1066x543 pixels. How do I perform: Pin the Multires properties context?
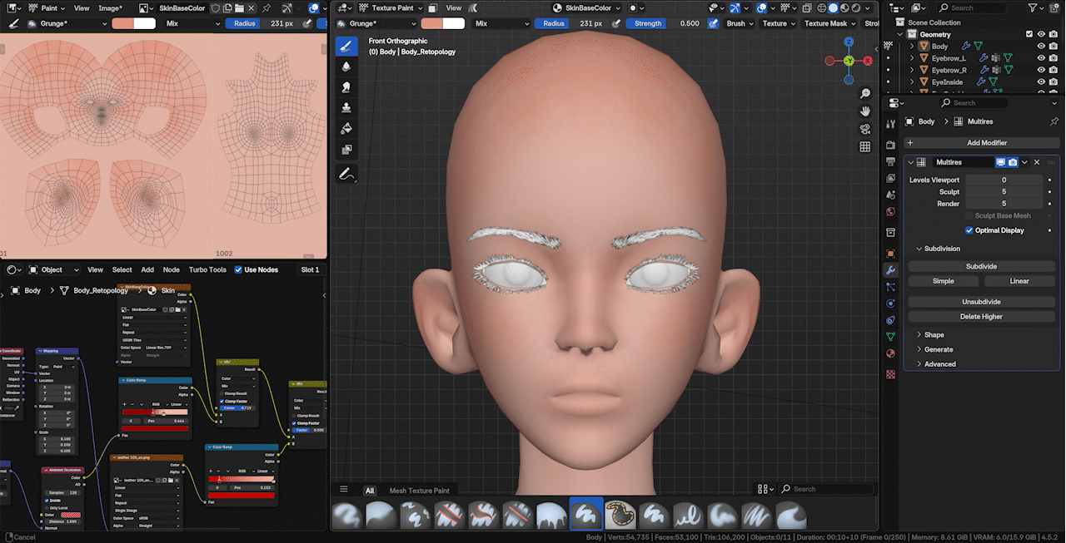point(1054,121)
